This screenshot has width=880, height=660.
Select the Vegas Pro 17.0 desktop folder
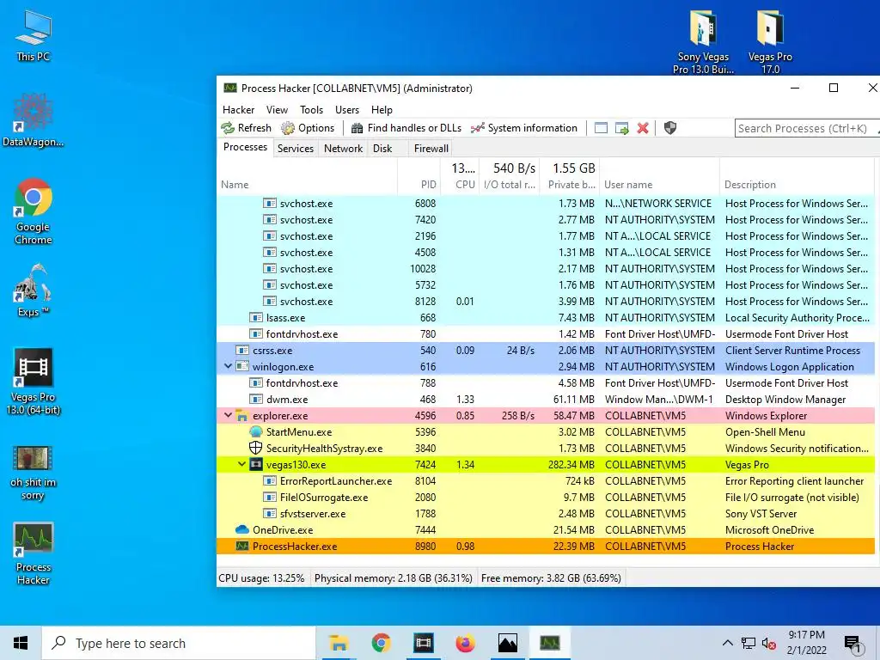pos(770,42)
